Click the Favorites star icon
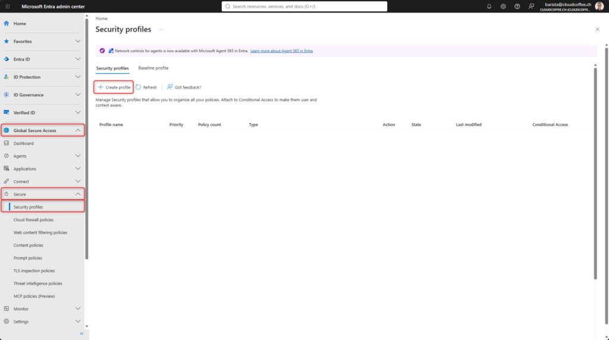Image resolution: width=609 pixels, height=340 pixels. 6,41
